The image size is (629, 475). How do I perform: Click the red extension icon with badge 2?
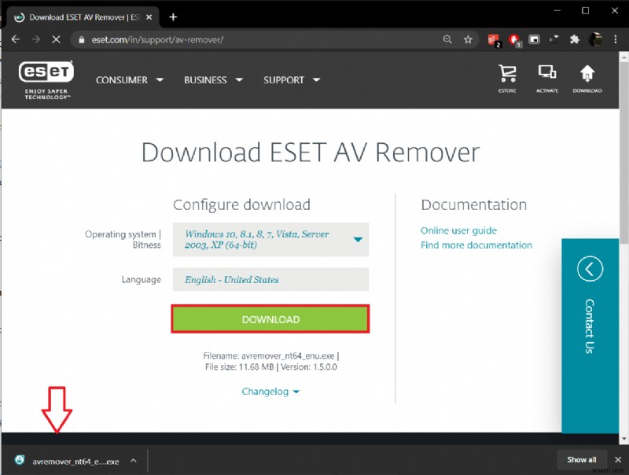(494, 39)
